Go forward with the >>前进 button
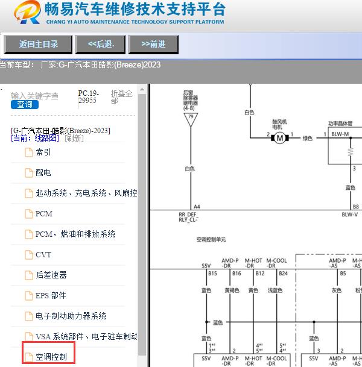362x367 pixels. 153,44
